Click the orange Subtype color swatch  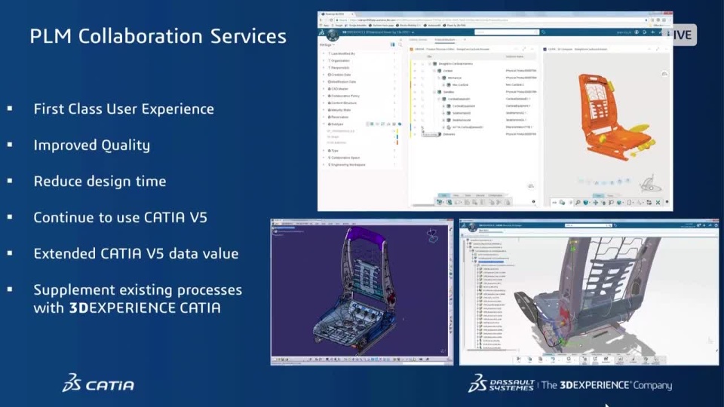397,142
